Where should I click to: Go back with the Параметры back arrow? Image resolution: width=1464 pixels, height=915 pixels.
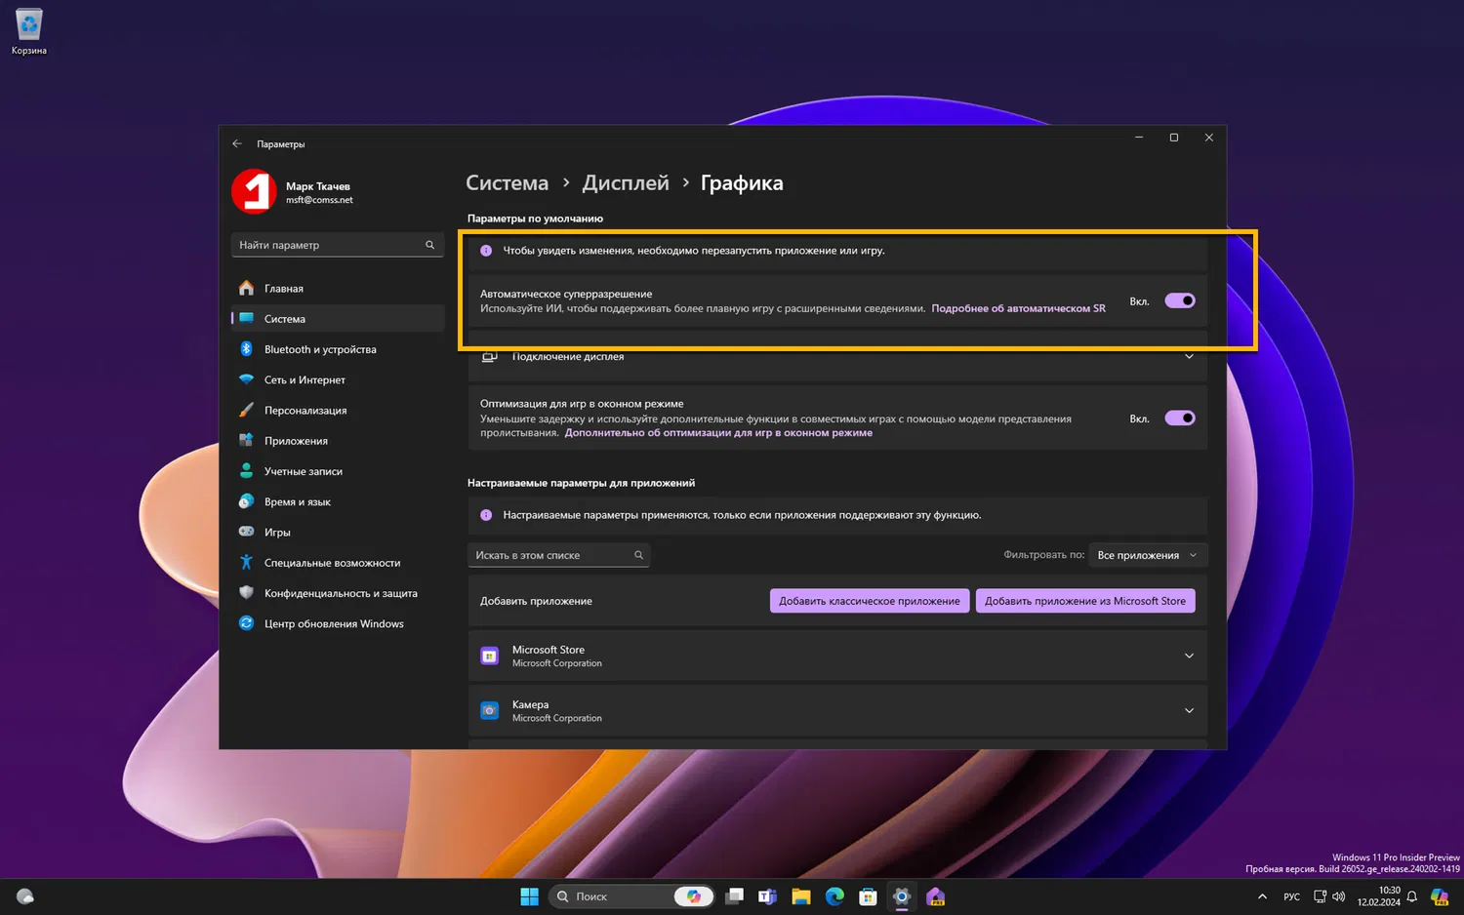pos(237,143)
